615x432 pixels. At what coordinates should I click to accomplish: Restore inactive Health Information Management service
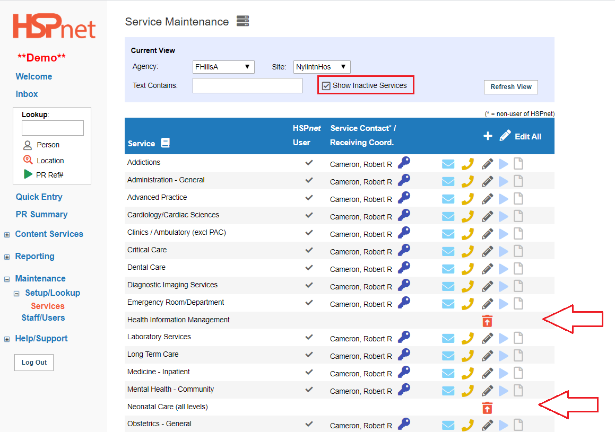[x=487, y=321]
